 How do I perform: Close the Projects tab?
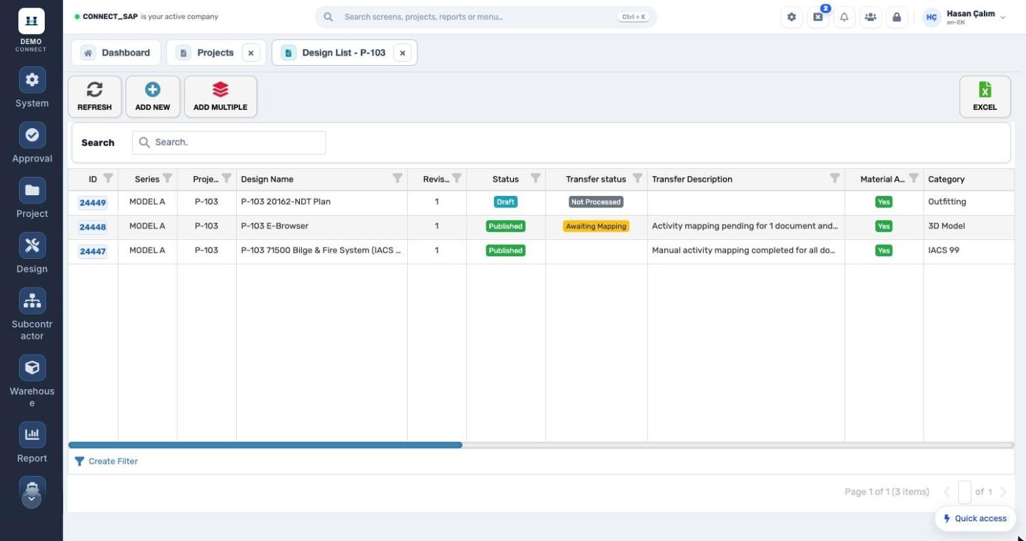[x=251, y=53]
